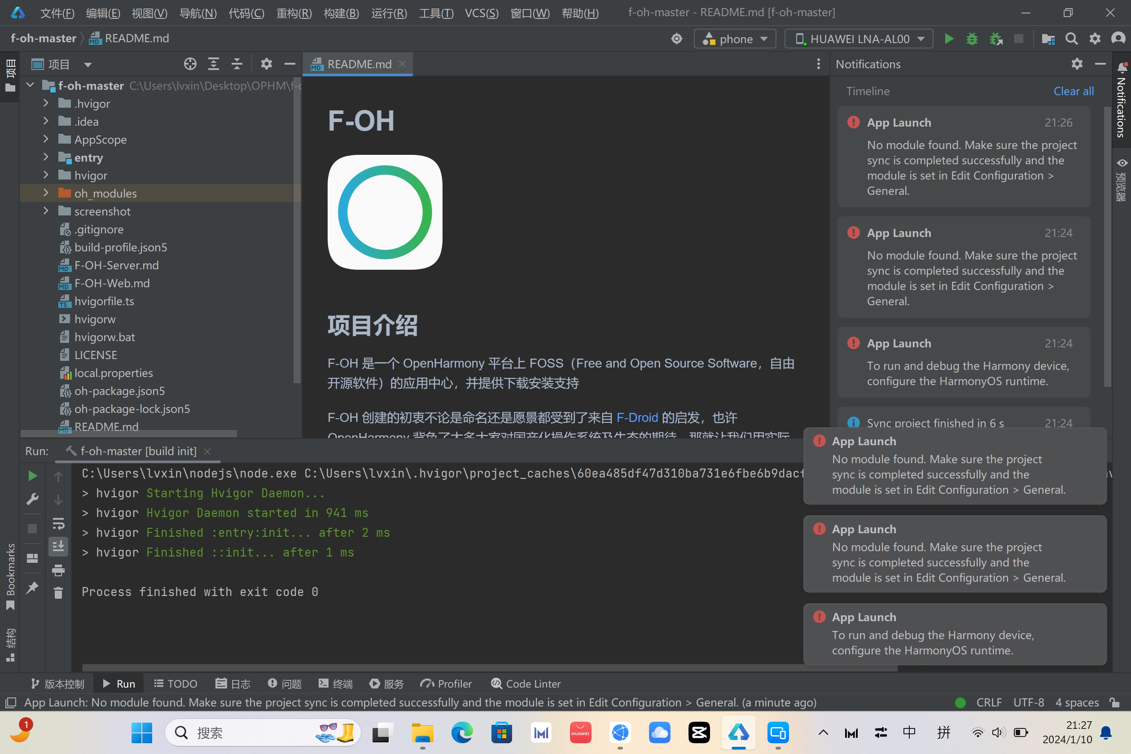The image size is (1131, 754).
Task: Close the f-oh-master [build init] run tab
Action: [207, 451]
